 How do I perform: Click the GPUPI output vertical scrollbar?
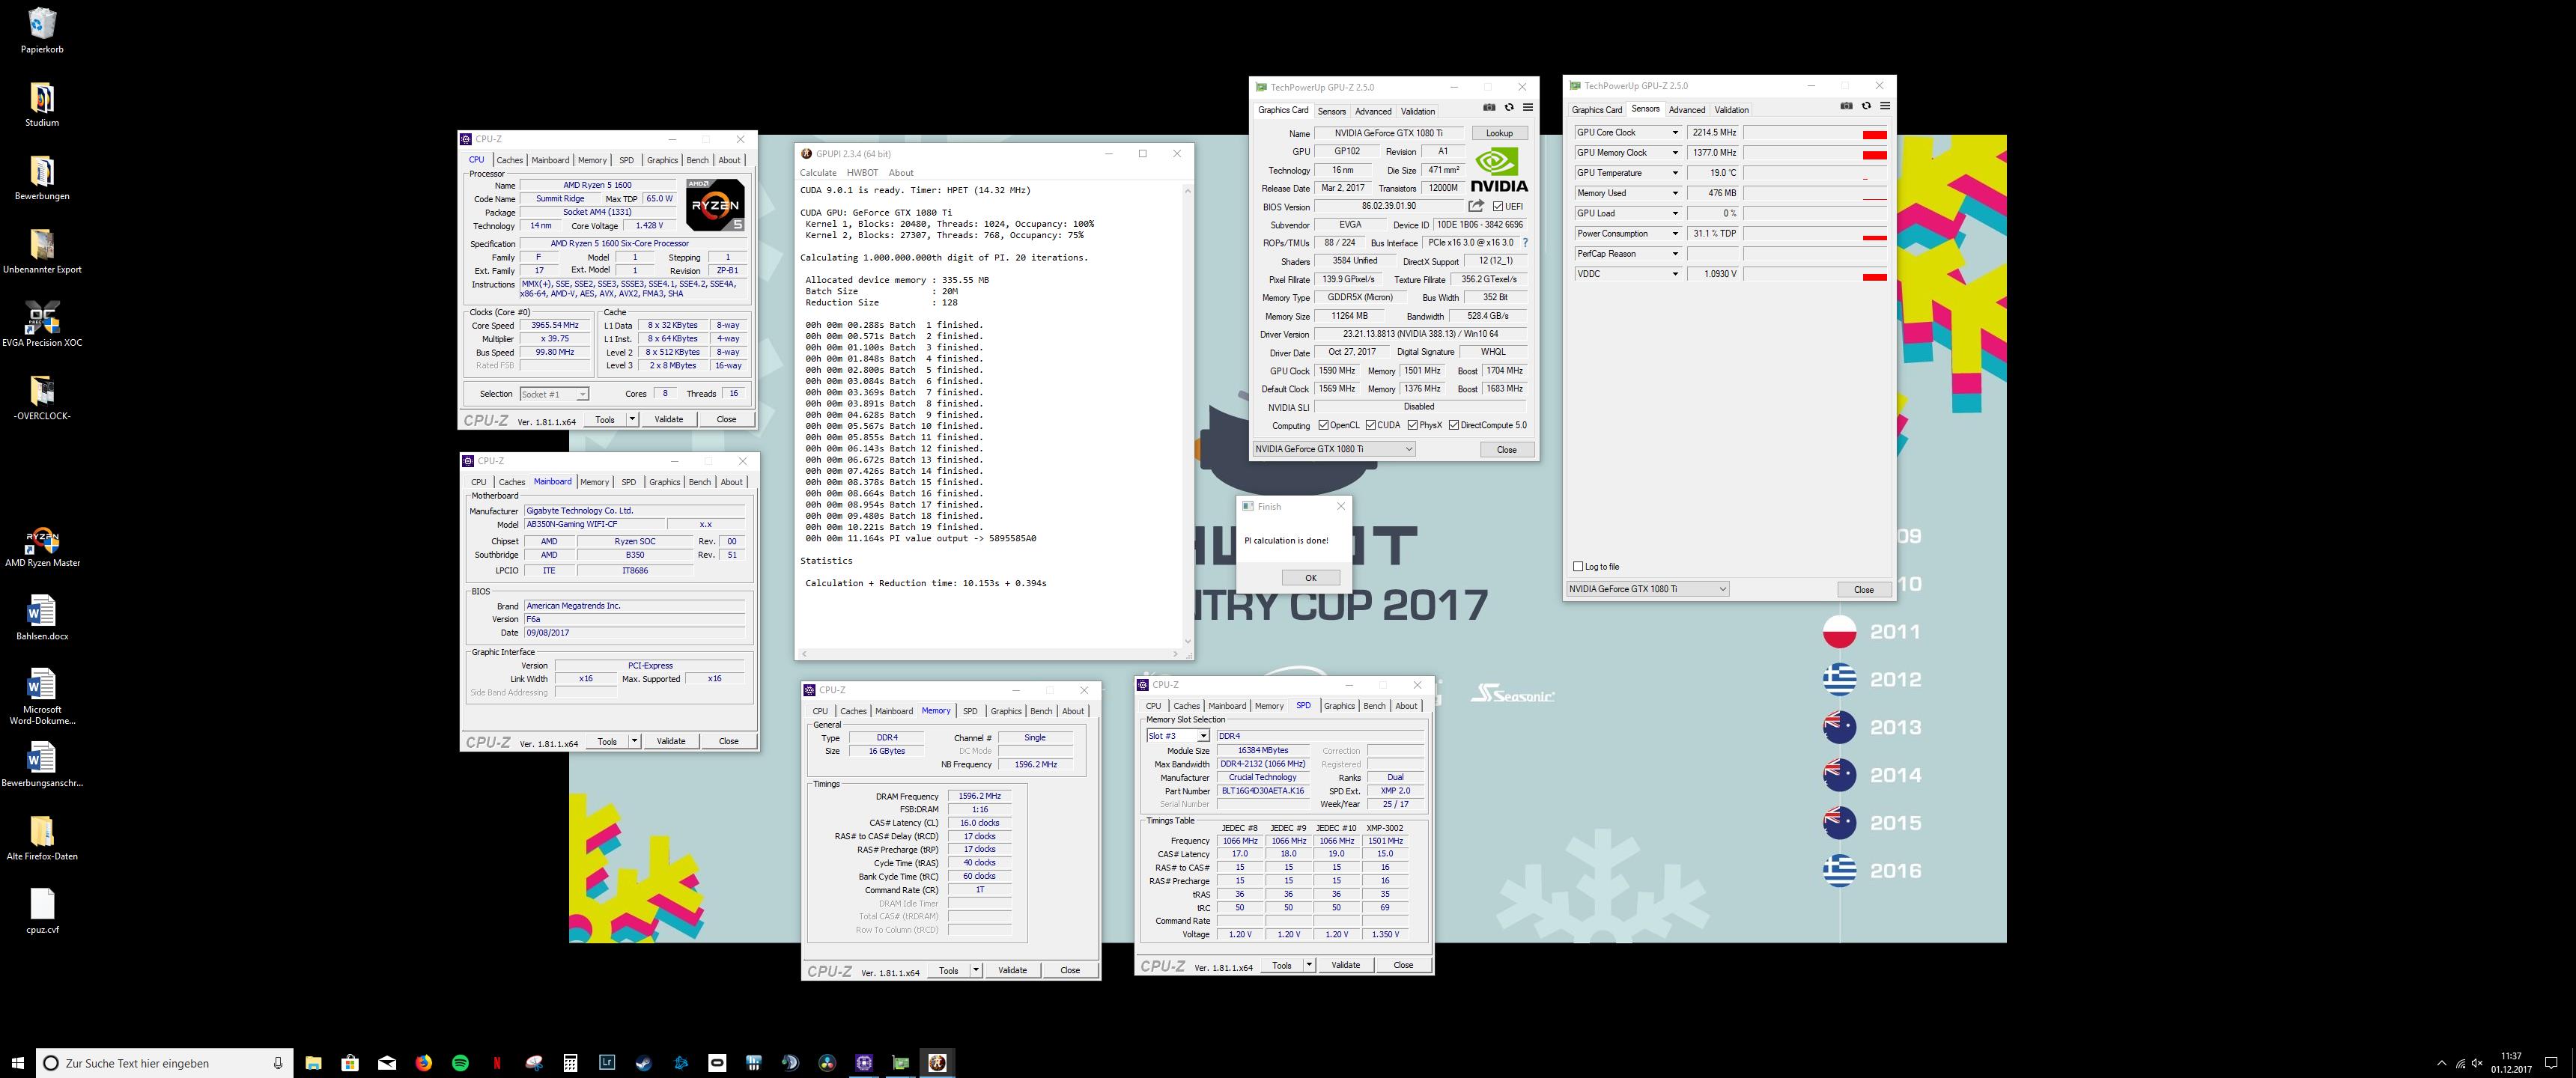pyautogui.click(x=1187, y=415)
